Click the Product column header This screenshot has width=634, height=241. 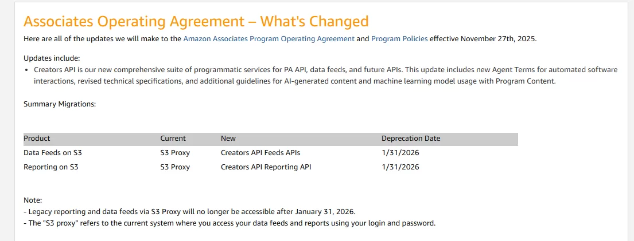click(37, 139)
